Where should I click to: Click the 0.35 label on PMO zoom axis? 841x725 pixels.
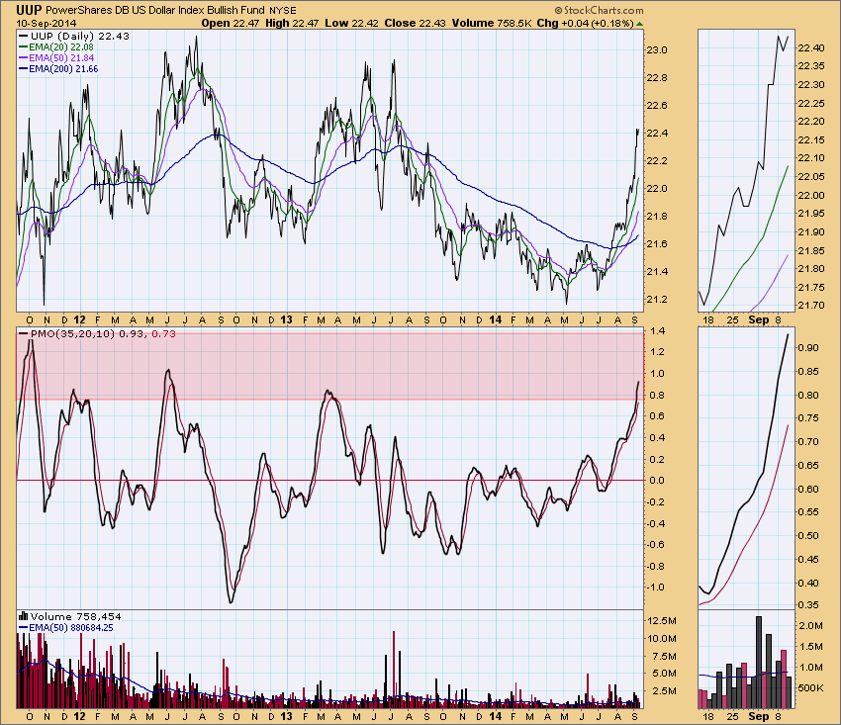pyautogui.click(x=808, y=605)
